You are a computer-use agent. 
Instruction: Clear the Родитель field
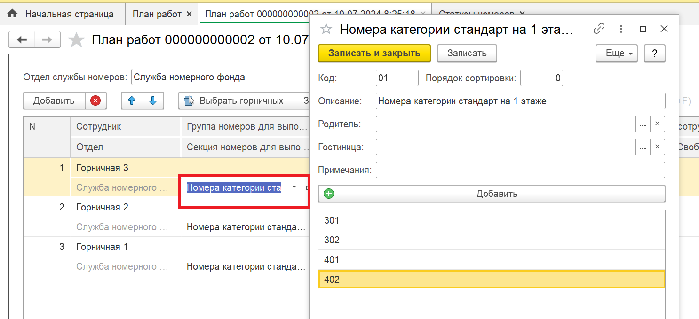click(658, 124)
